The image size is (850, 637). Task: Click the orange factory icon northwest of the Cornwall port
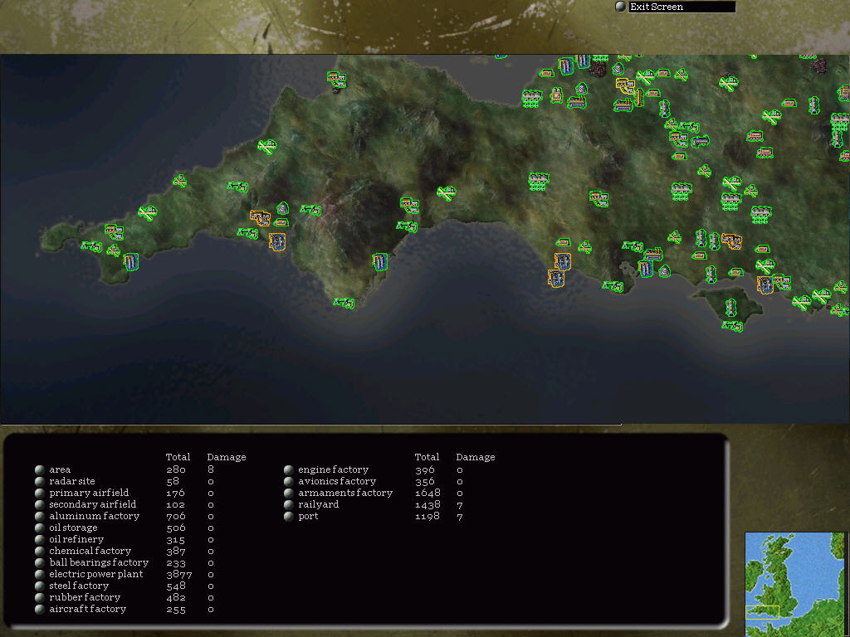point(260,218)
